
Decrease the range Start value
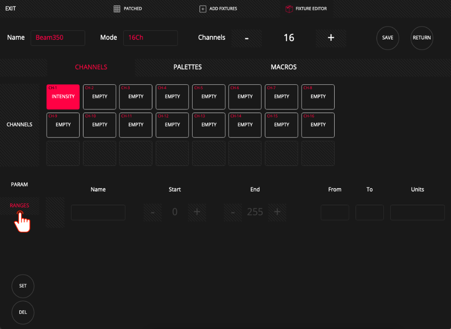click(152, 212)
